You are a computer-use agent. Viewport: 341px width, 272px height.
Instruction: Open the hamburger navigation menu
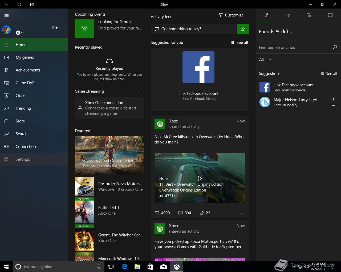[7, 15]
